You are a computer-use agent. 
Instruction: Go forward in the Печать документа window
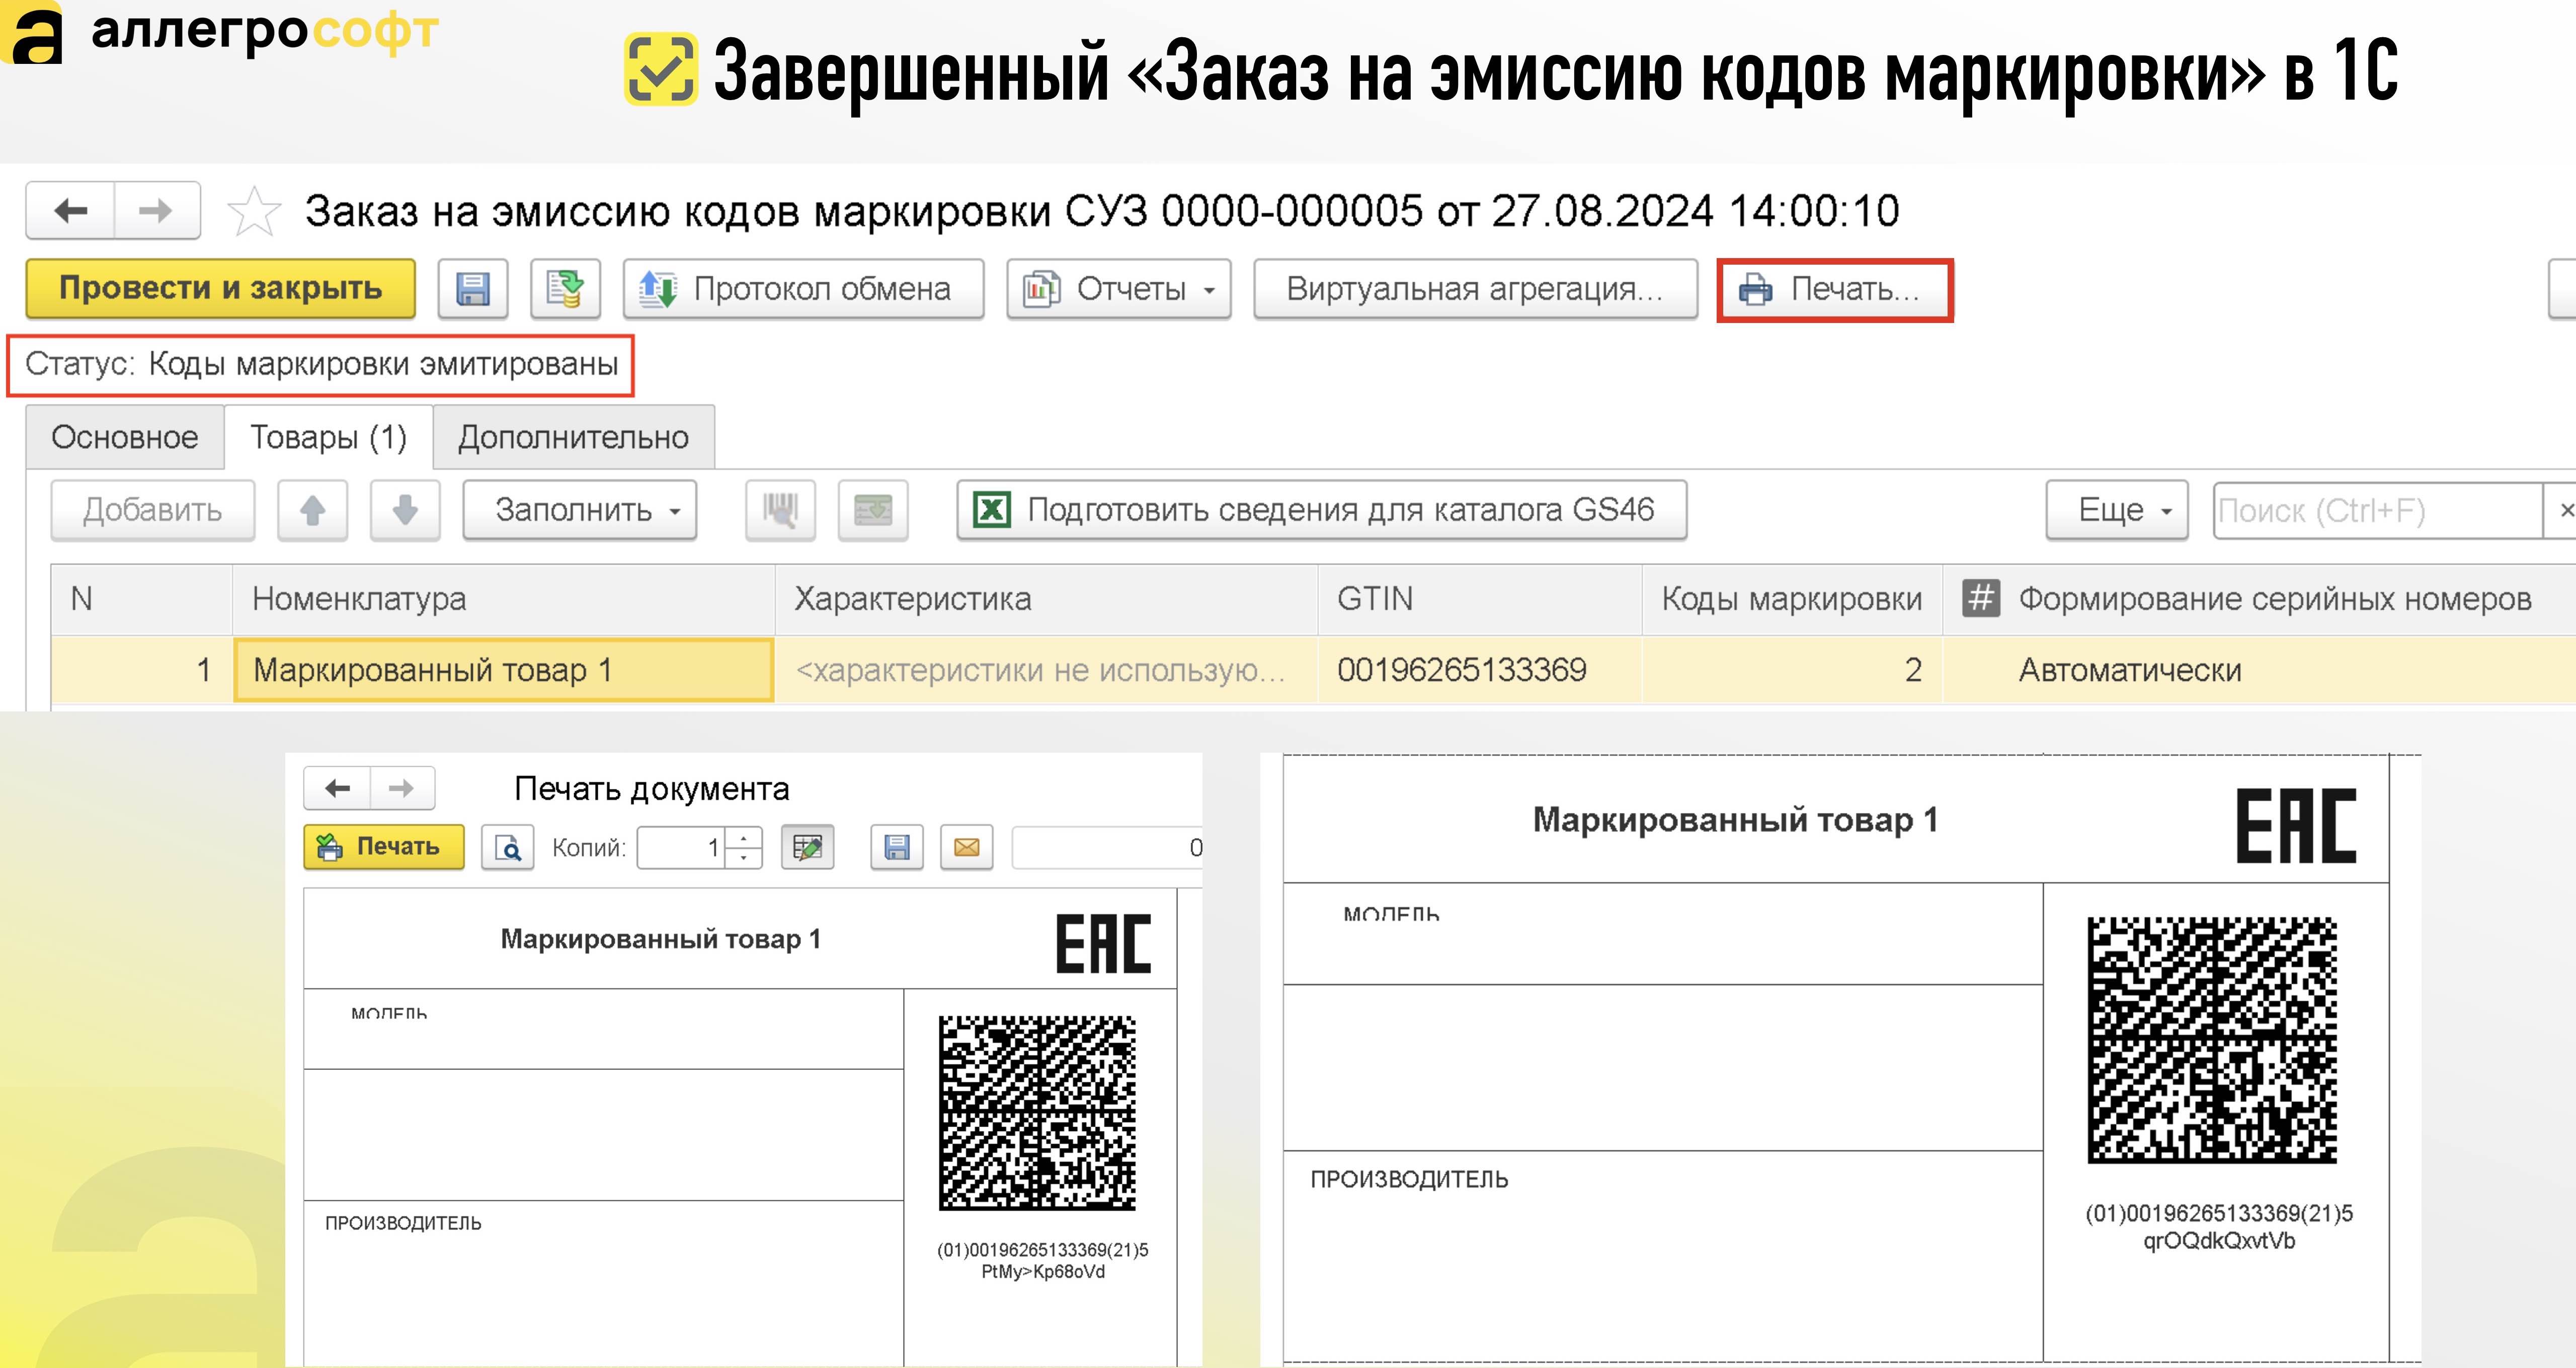coord(402,788)
